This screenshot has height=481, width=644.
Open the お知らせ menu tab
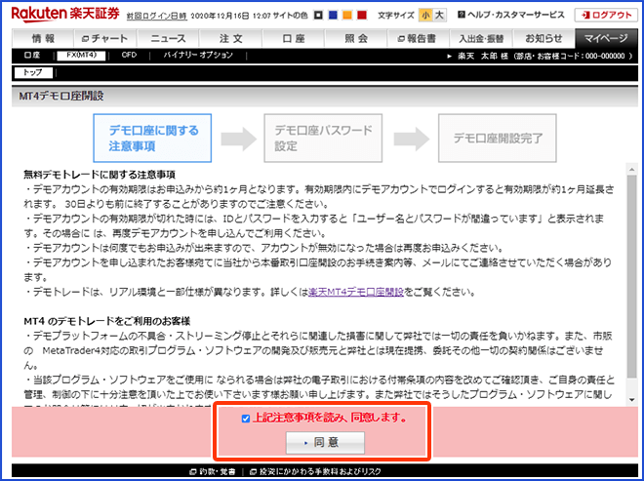tap(543, 39)
